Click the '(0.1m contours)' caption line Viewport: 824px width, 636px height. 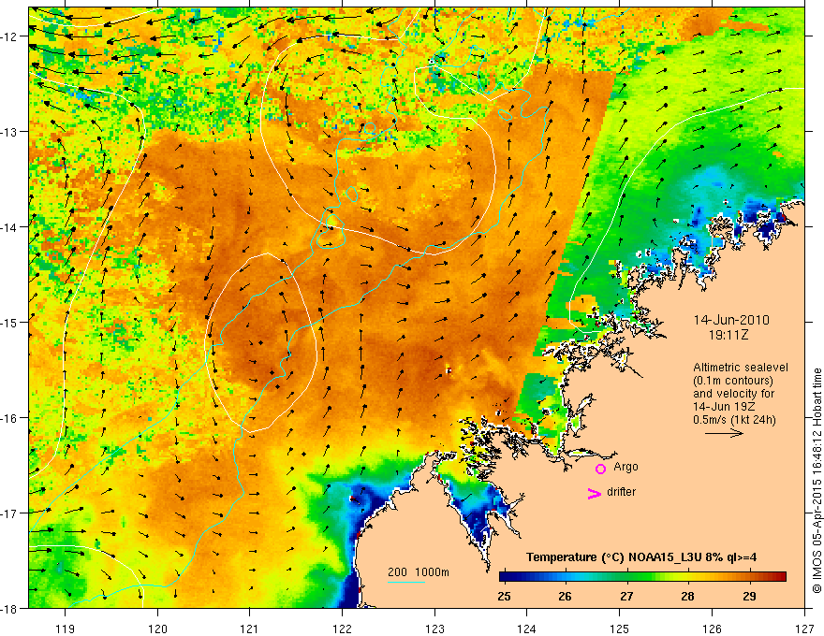pyautogui.click(x=733, y=381)
